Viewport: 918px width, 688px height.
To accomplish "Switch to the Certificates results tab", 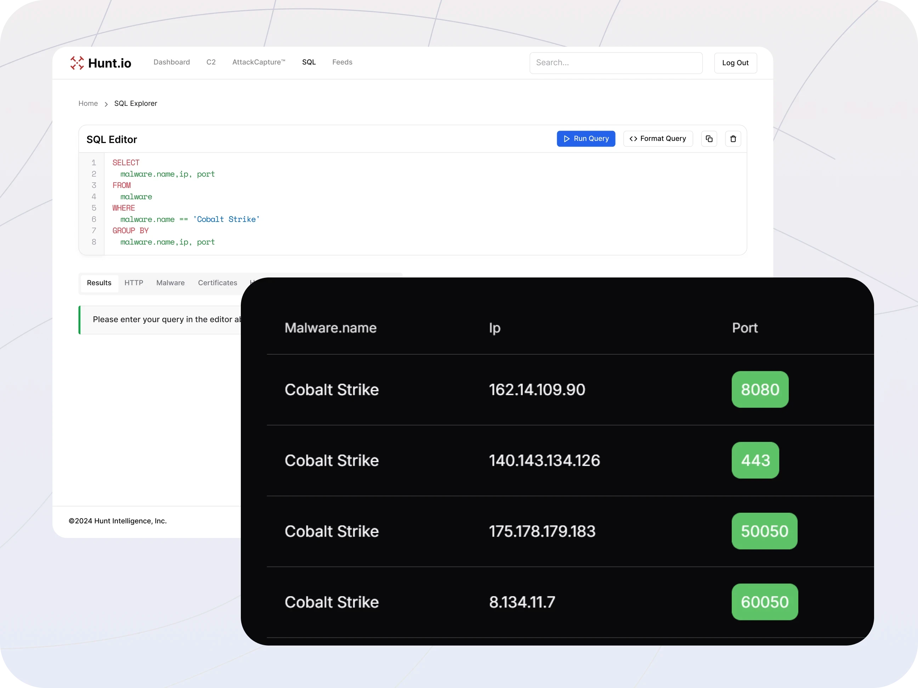I will click(x=217, y=282).
